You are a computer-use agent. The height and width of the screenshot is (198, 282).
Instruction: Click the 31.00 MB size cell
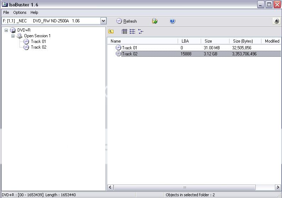point(212,48)
